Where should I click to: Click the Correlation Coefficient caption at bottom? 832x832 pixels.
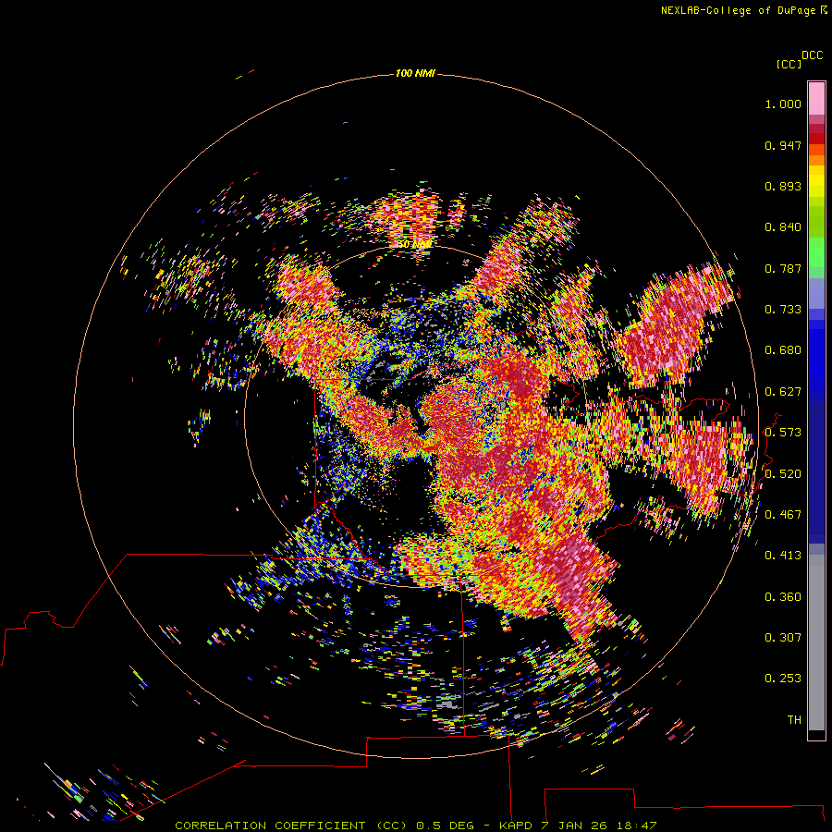(x=415, y=826)
